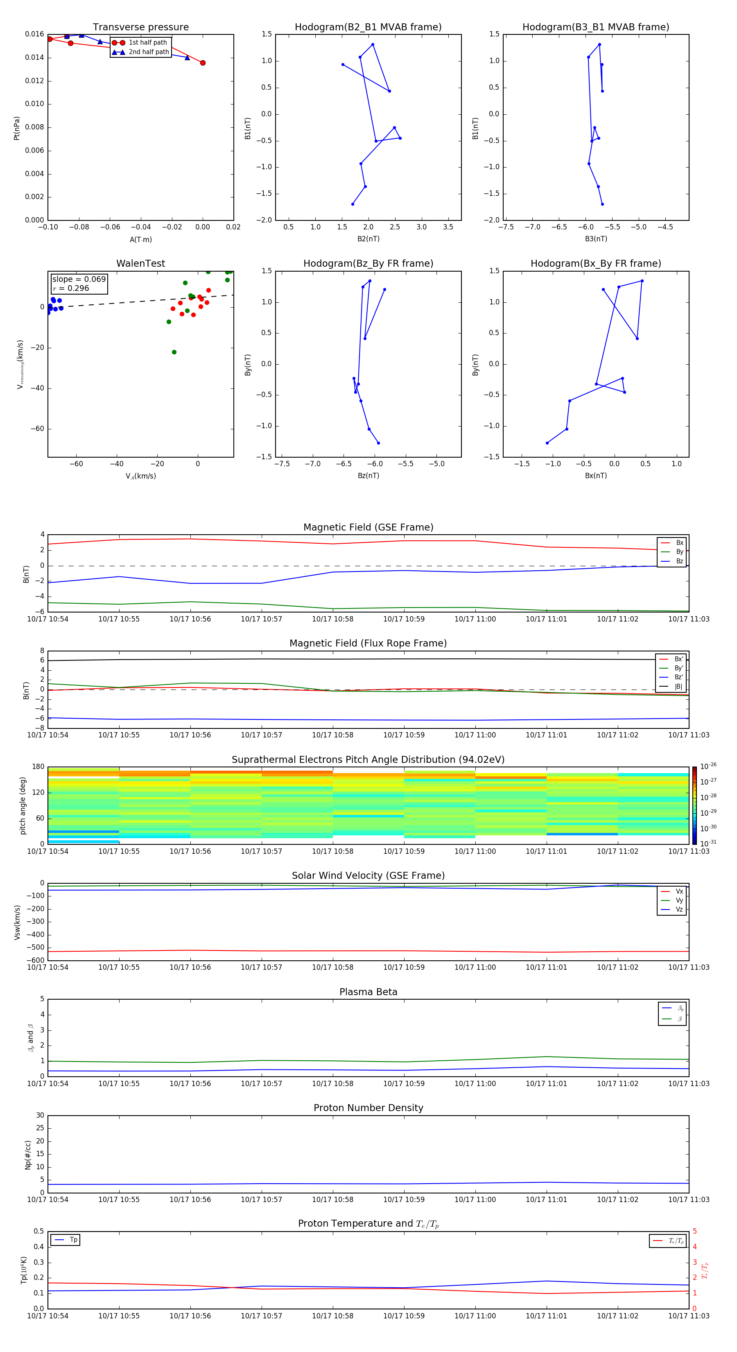The width and height of the screenshot is (737, 1352).
Task: Click 'Tp' legend in temperature plot
Action: [66, 1240]
